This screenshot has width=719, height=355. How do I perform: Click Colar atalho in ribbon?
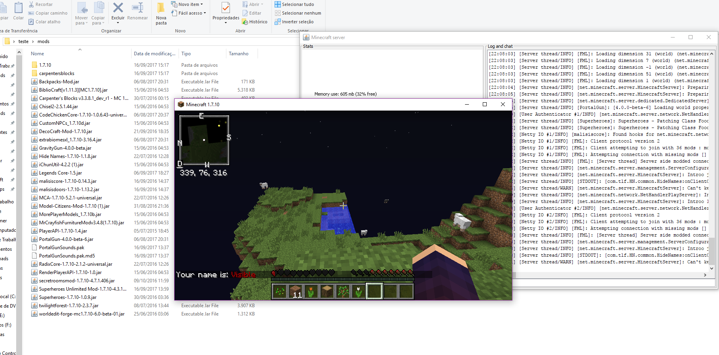click(x=44, y=22)
